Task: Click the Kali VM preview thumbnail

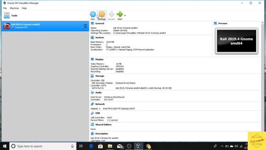Action: 236,41
